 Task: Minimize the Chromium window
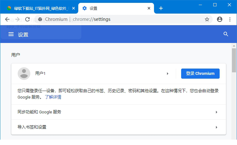200,5
